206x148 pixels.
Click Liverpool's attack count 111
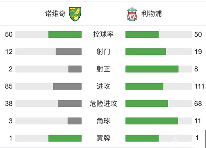[x=199, y=86]
